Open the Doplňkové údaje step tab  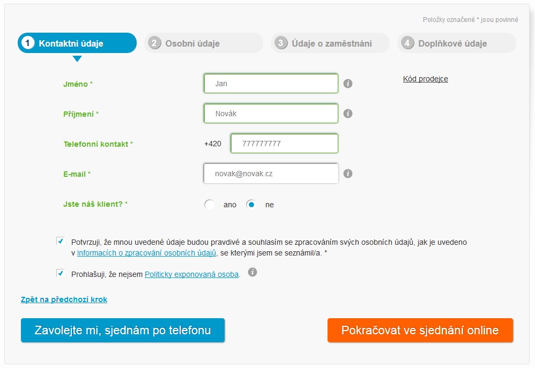click(x=457, y=43)
